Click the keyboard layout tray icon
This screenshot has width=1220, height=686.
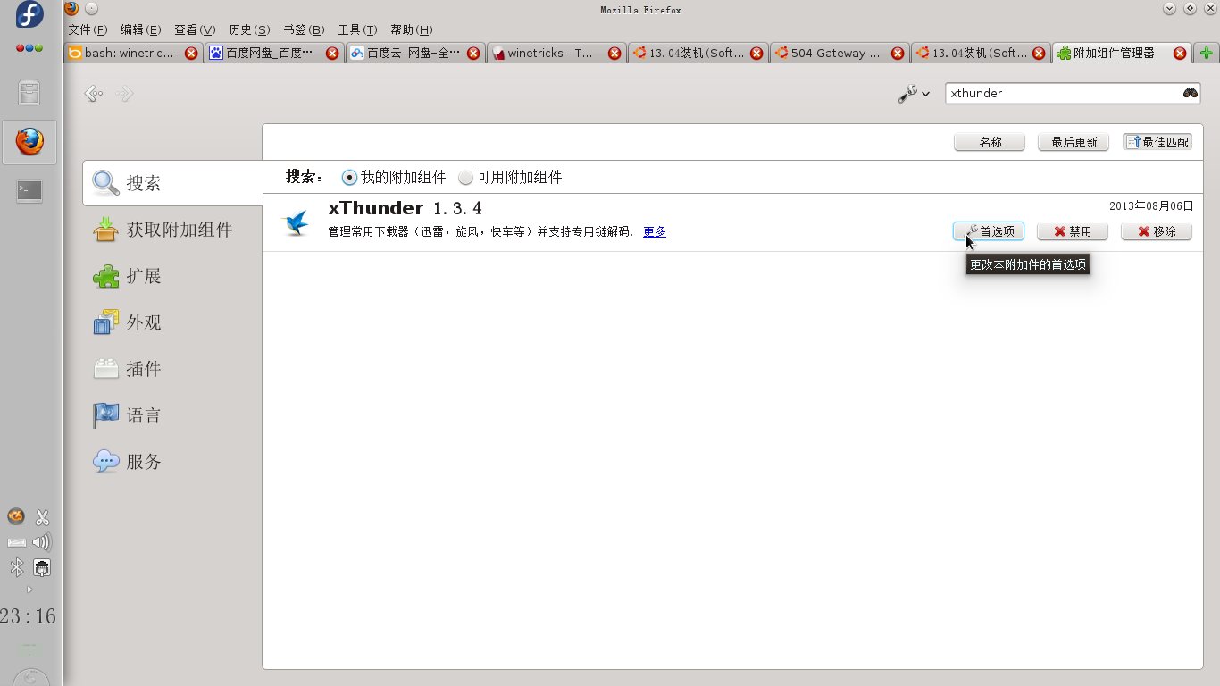[16, 542]
